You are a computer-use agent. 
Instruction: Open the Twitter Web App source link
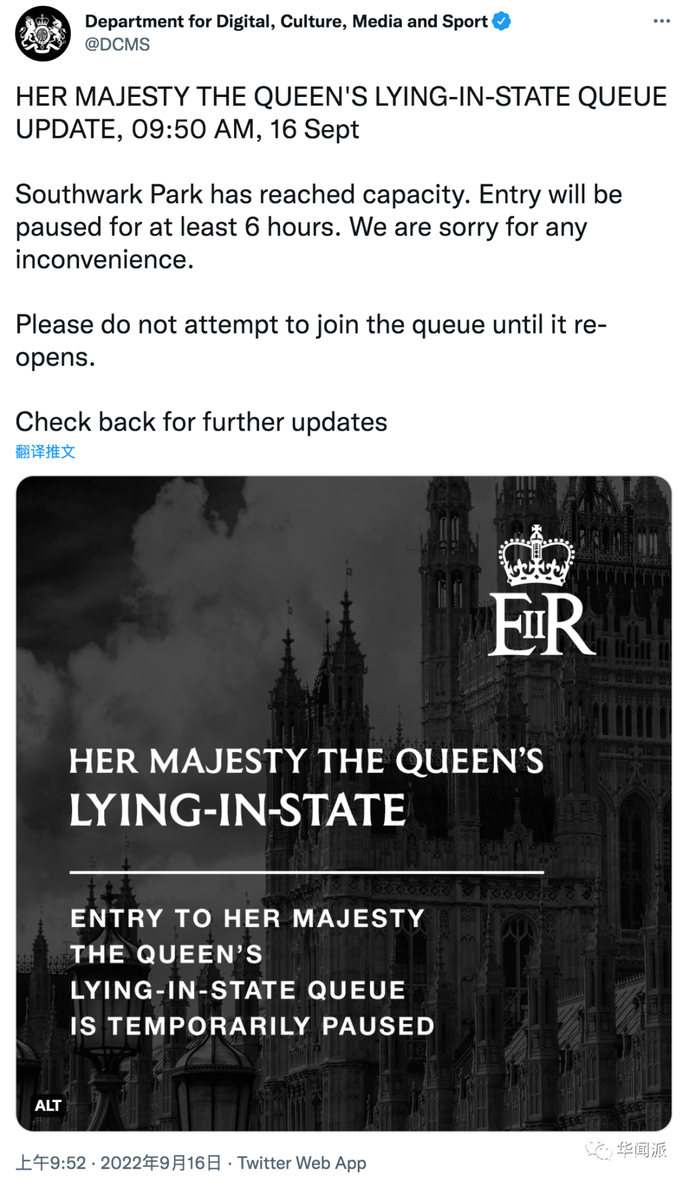302,1163
